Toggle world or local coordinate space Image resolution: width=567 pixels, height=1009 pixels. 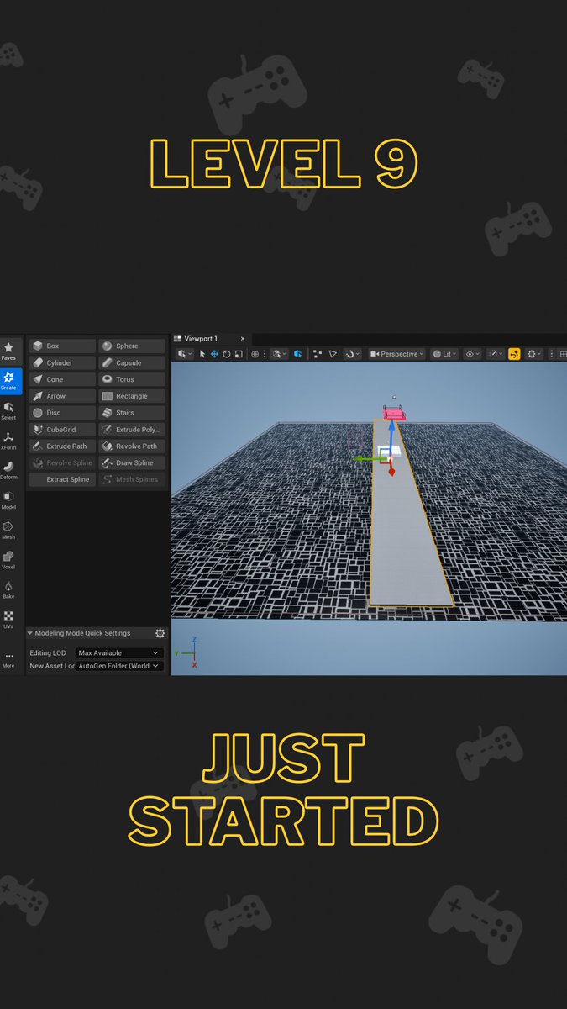pos(256,354)
